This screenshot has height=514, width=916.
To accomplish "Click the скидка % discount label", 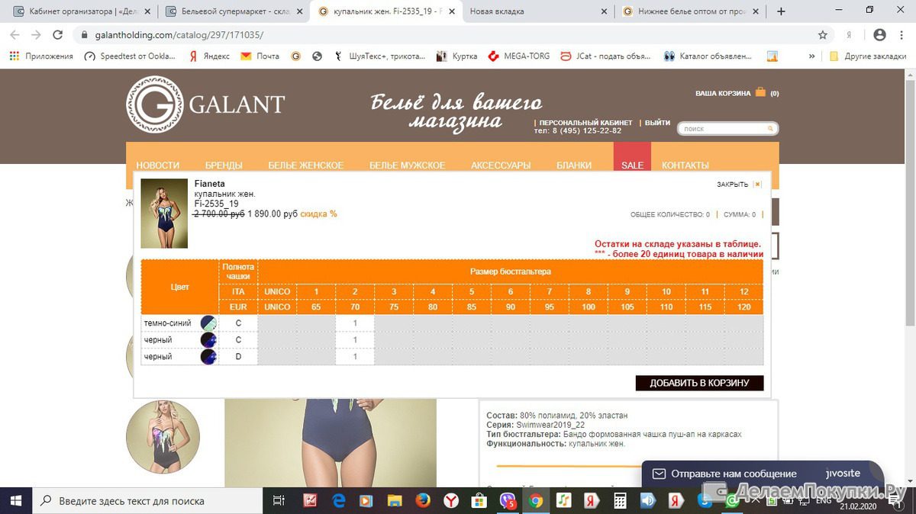I will tap(318, 214).
